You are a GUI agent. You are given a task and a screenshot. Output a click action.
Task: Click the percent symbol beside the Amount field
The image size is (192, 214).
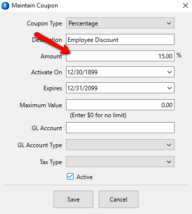(179, 55)
